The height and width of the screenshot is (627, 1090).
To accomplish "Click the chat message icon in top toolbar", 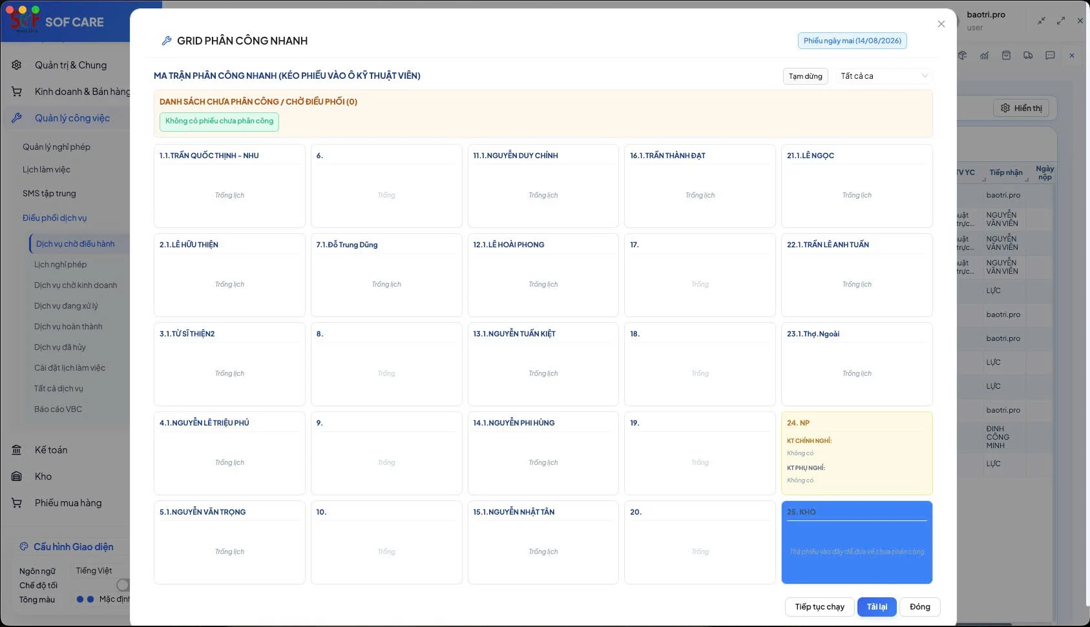I will [x=1050, y=56].
